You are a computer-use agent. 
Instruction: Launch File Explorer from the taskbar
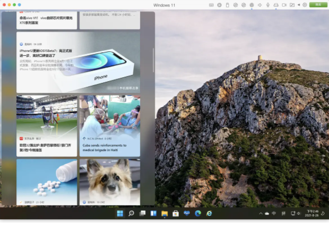click(164, 213)
